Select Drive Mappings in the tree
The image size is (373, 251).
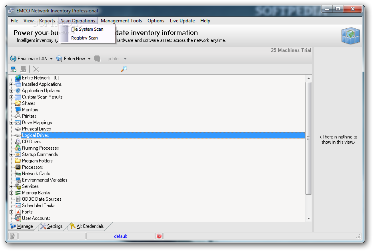pyautogui.click(x=37, y=123)
